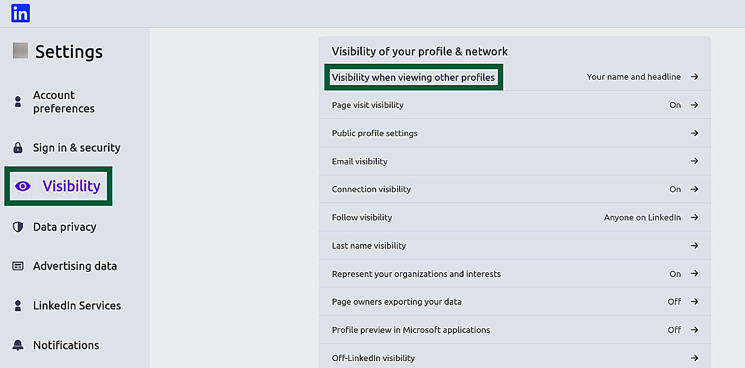745x368 pixels.
Task: Click the Settings page title
Action: (x=69, y=52)
